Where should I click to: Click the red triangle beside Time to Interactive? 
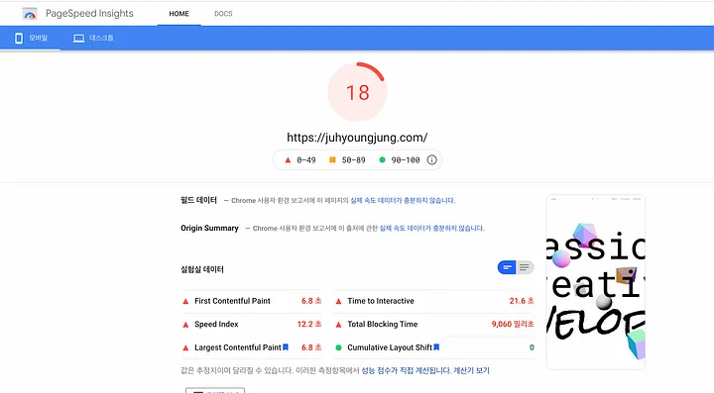[338, 301]
